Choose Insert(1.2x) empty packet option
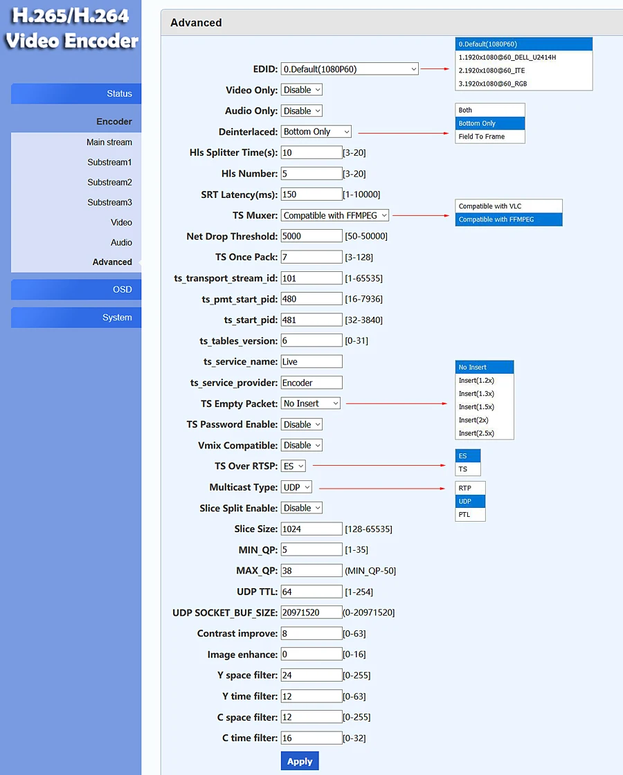Screen dimensions: 623x775 pyautogui.click(x=485, y=381)
